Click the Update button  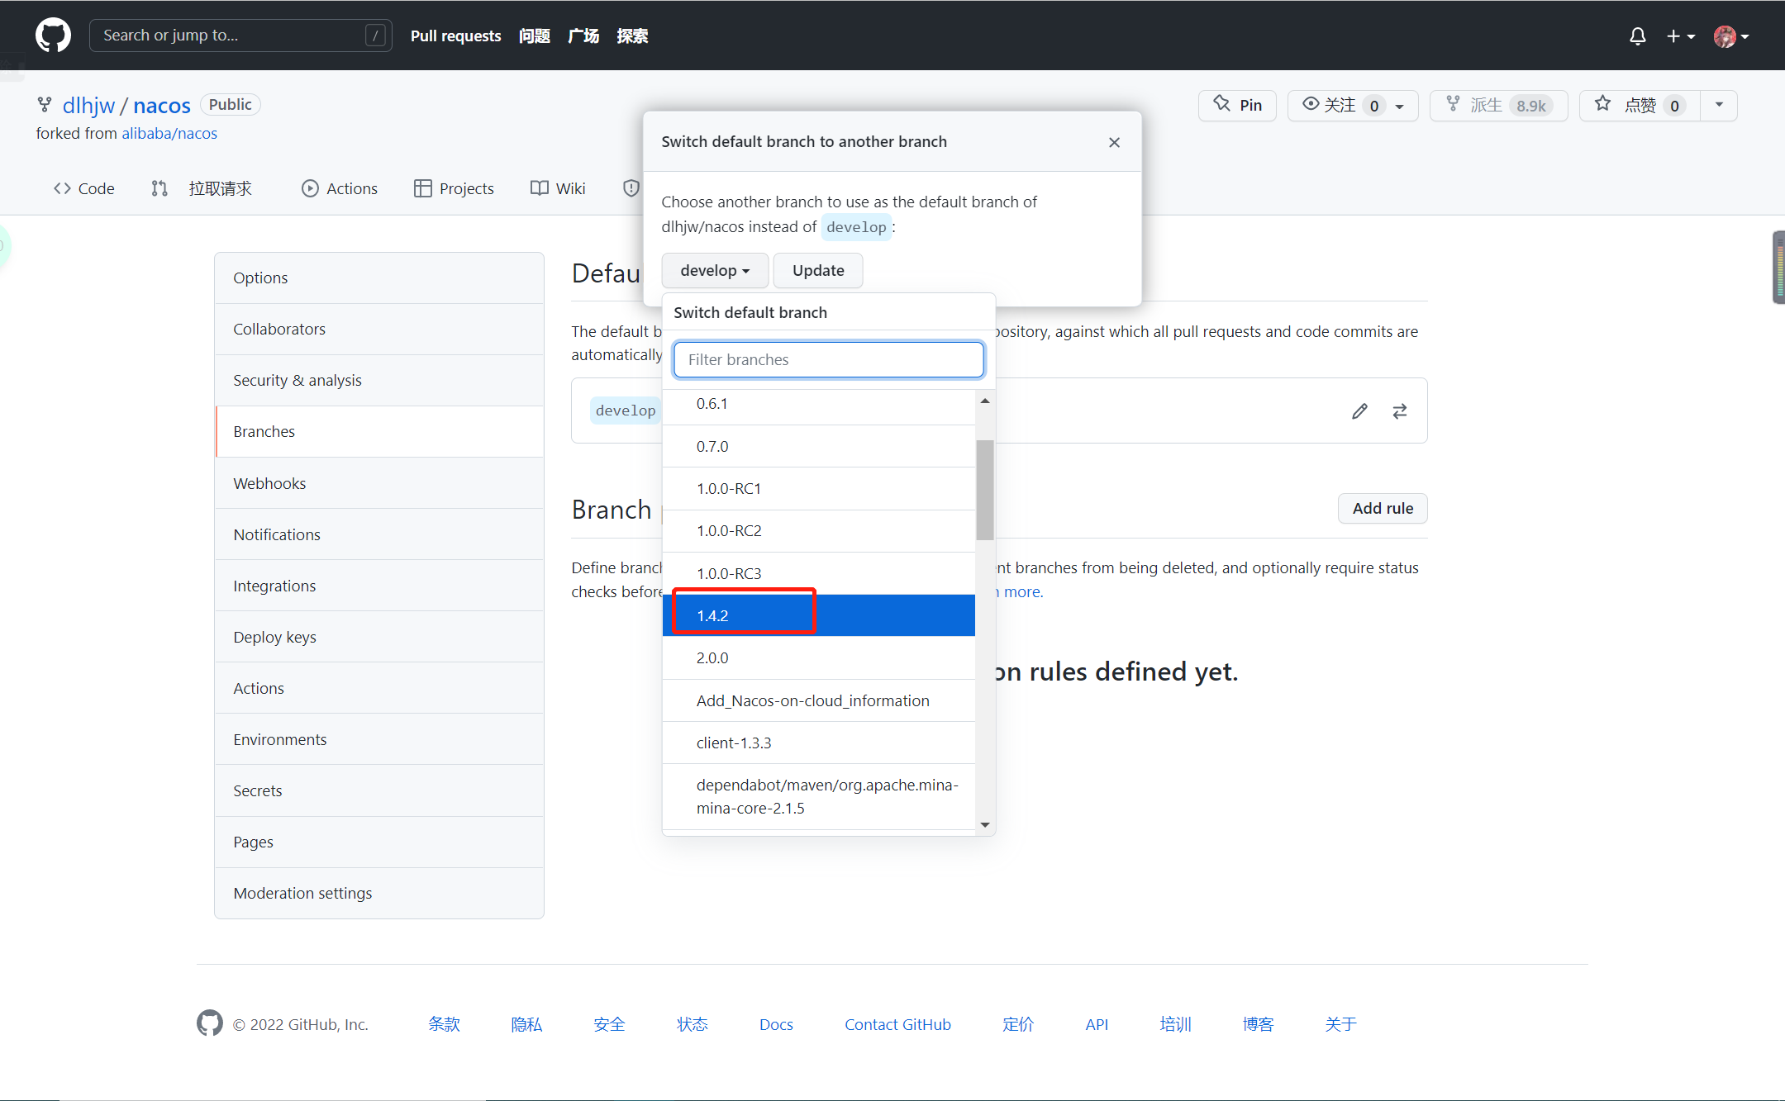point(818,270)
